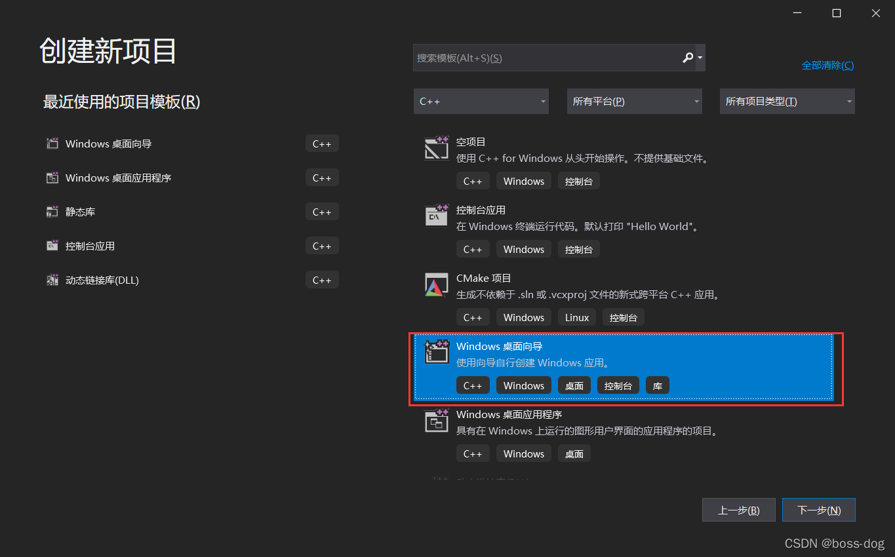Click 库 tag under Windows 桌面向导
The width and height of the screenshot is (895, 557).
(658, 385)
